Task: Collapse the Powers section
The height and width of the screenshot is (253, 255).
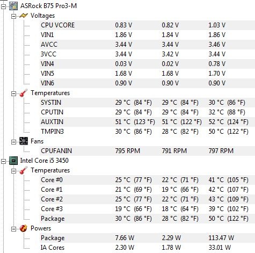Action: click(x=13, y=229)
